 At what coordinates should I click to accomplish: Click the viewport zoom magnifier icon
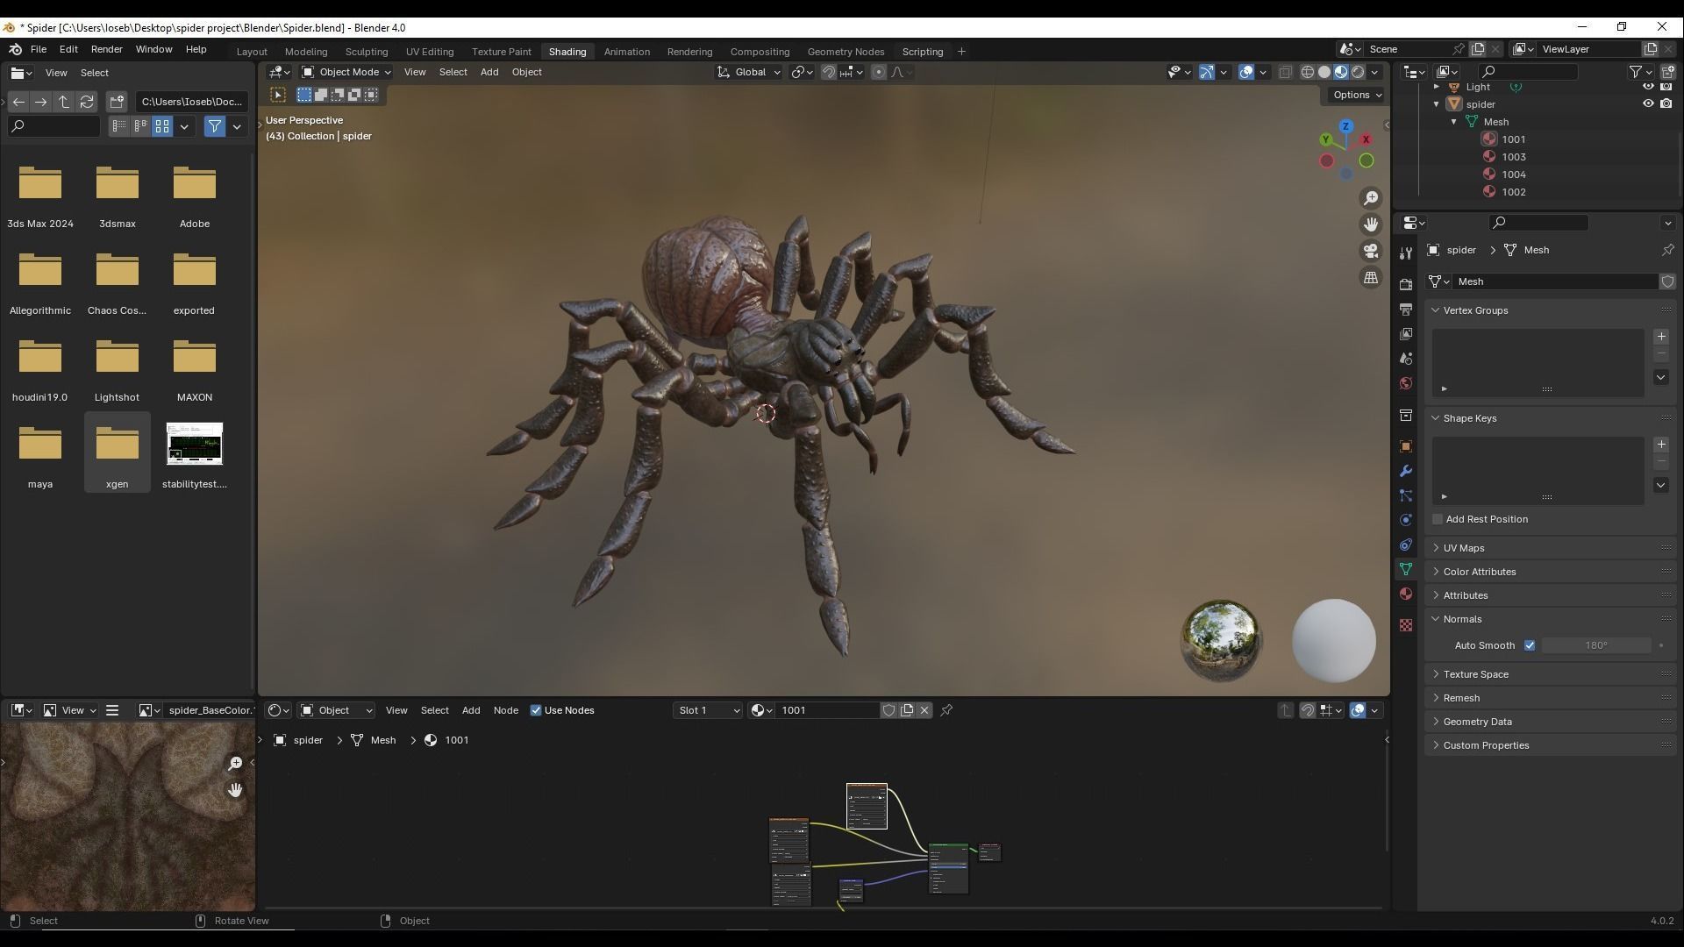[x=1371, y=198]
